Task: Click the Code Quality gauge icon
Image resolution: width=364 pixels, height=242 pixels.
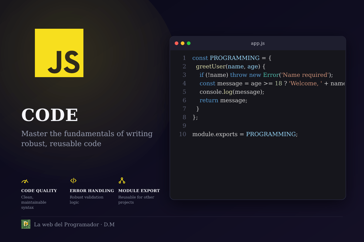Action: (x=25, y=181)
